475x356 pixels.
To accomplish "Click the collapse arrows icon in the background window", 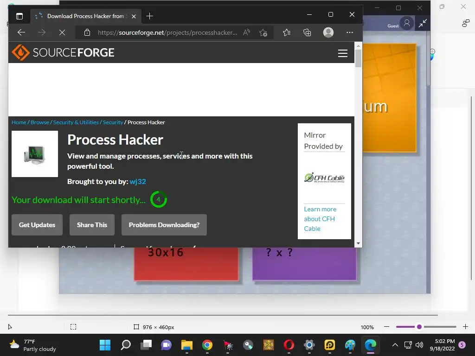I will (423, 23).
